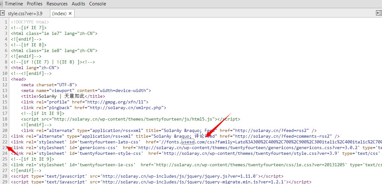382x184 pixels.
Task: Click the html class="ie ie7" line
Action: click(x=54, y=34)
